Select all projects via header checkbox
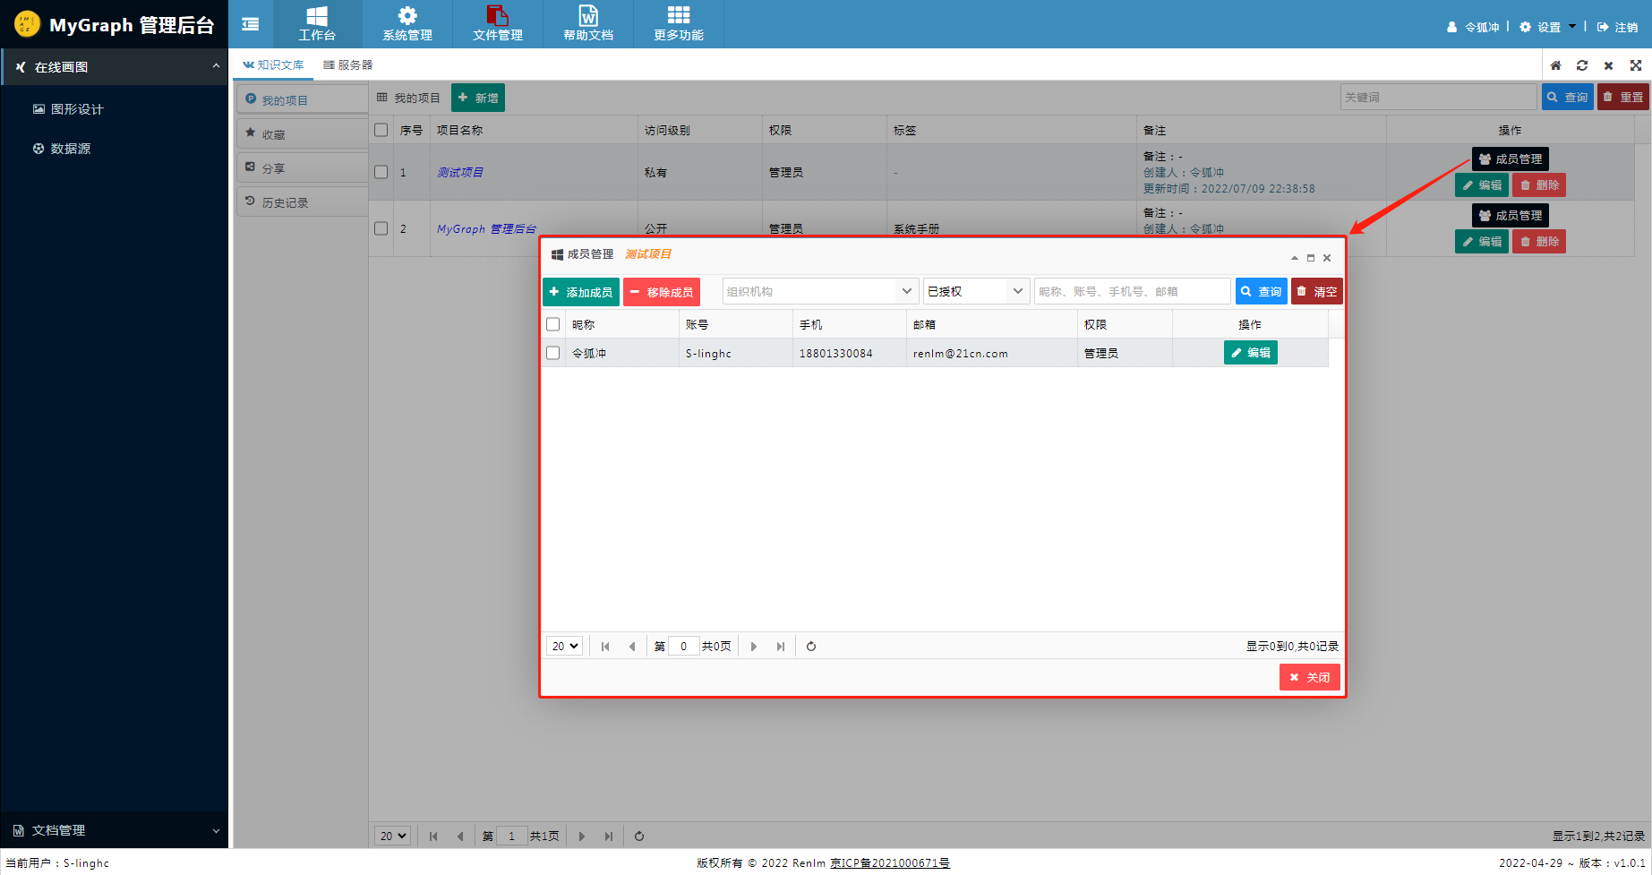The height and width of the screenshot is (875, 1652). coord(381,130)
